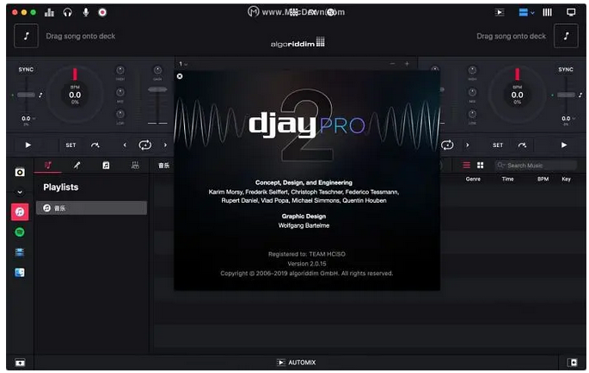The width and height of the screenshot is (589, 373).
Task: Click the headphones pre-cueing icon
Action: point(67,12)
